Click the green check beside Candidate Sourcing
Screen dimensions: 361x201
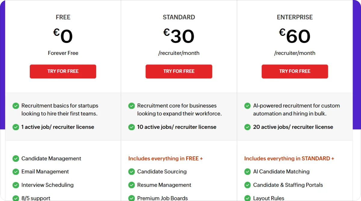(x=131, y=172)
